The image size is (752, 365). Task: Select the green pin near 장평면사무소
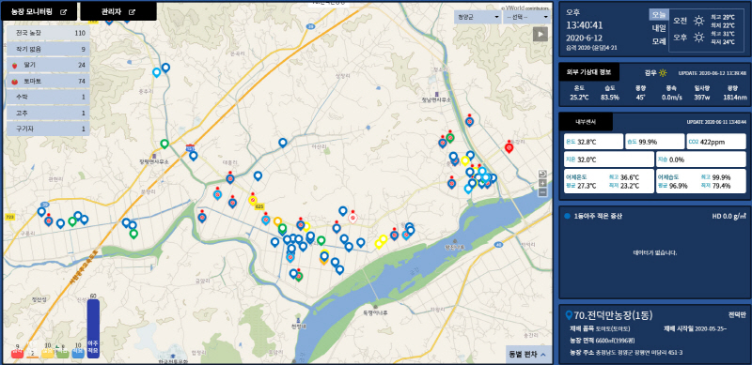pyautogui.click(x=164, y=144)
